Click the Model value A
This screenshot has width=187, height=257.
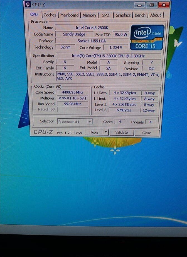coord(108,62)
